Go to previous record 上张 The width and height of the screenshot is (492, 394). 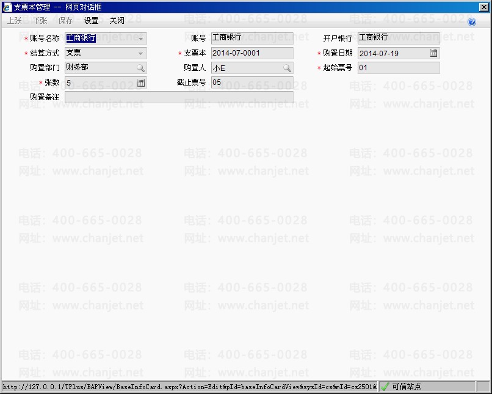14,21
